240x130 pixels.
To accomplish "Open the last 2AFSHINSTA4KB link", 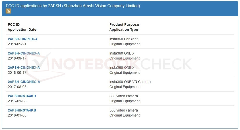I will (x=22, y=110).
